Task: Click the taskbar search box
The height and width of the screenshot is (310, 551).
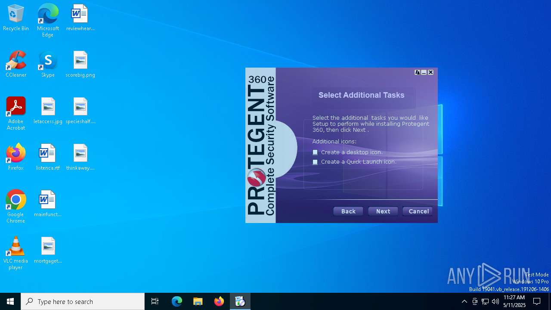Action: [83, 301]
